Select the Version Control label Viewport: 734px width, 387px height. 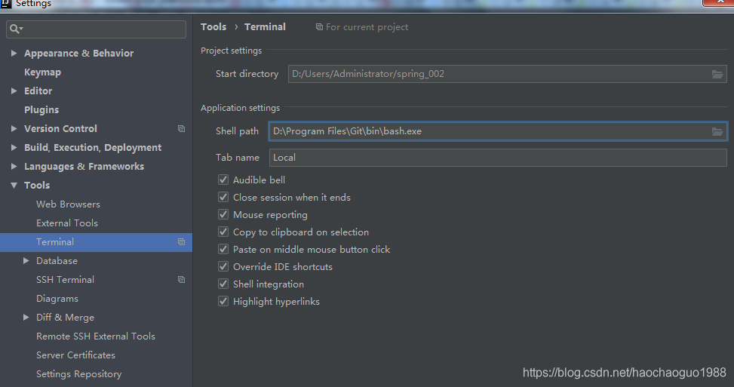60,129
